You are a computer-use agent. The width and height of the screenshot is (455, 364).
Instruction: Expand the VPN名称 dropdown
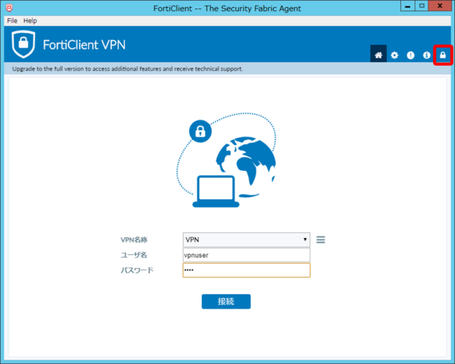click(x=246, y=240)
